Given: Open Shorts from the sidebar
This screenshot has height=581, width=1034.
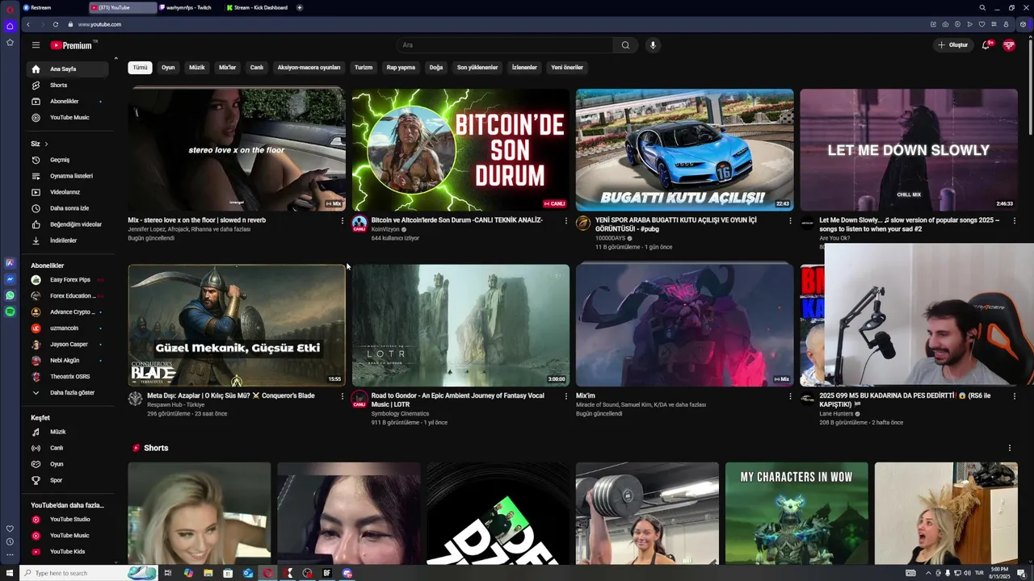Looking at the screenshot, I should pos(68,85).
